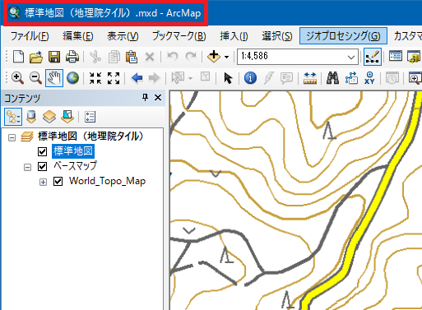
Task: Select the Pan hand tool
Action: pyautogui.click(x=54, y=78)
